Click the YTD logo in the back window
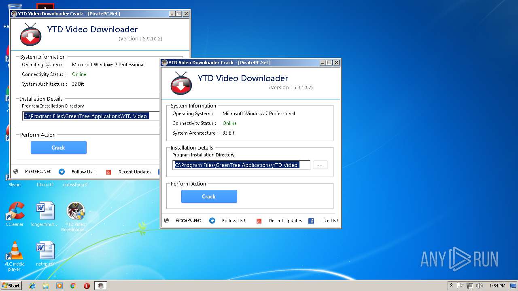The height and width of the screenshot is (291, 518). tap(30, 34)
